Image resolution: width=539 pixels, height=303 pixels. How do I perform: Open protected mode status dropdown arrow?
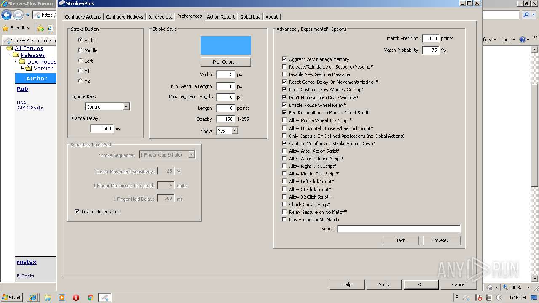click(496, 287)
